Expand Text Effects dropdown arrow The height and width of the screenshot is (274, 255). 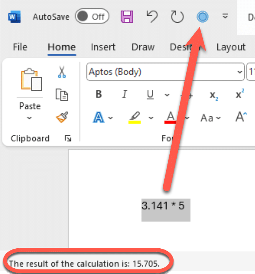[x=110, y=118]
